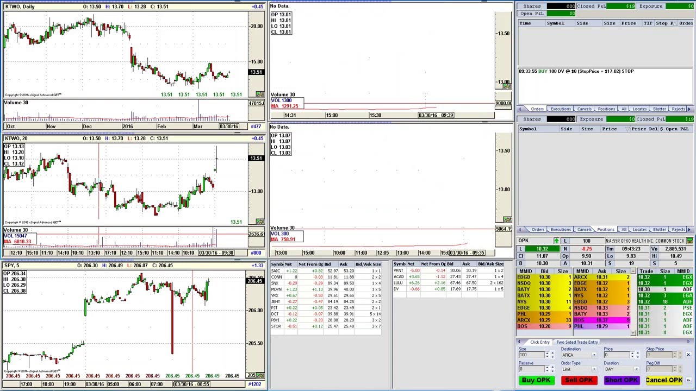Select ACAD row in right watchlist
This screenshot has width=696, height=391.
point(449,277)
